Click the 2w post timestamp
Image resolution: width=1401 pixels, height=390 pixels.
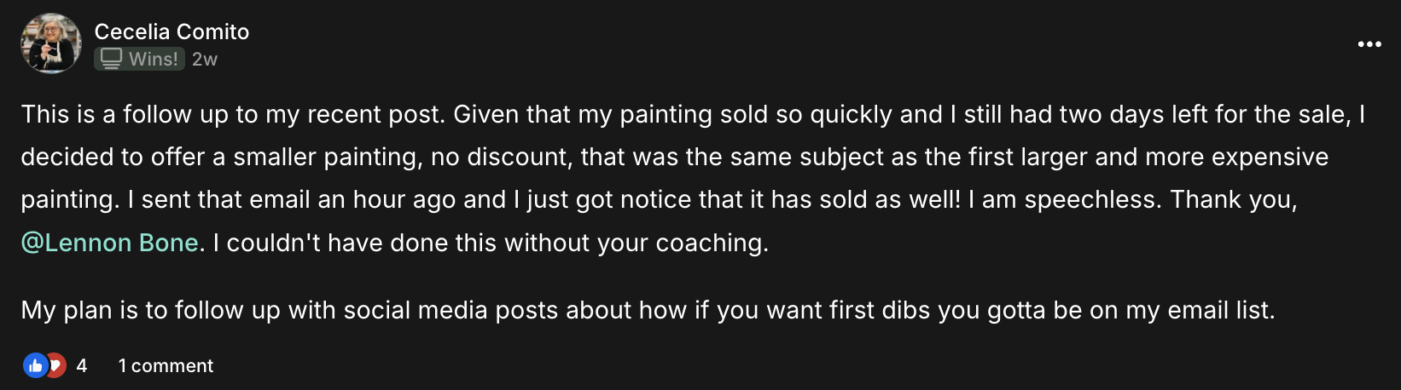pyautogui.click(x=205, y=59)
